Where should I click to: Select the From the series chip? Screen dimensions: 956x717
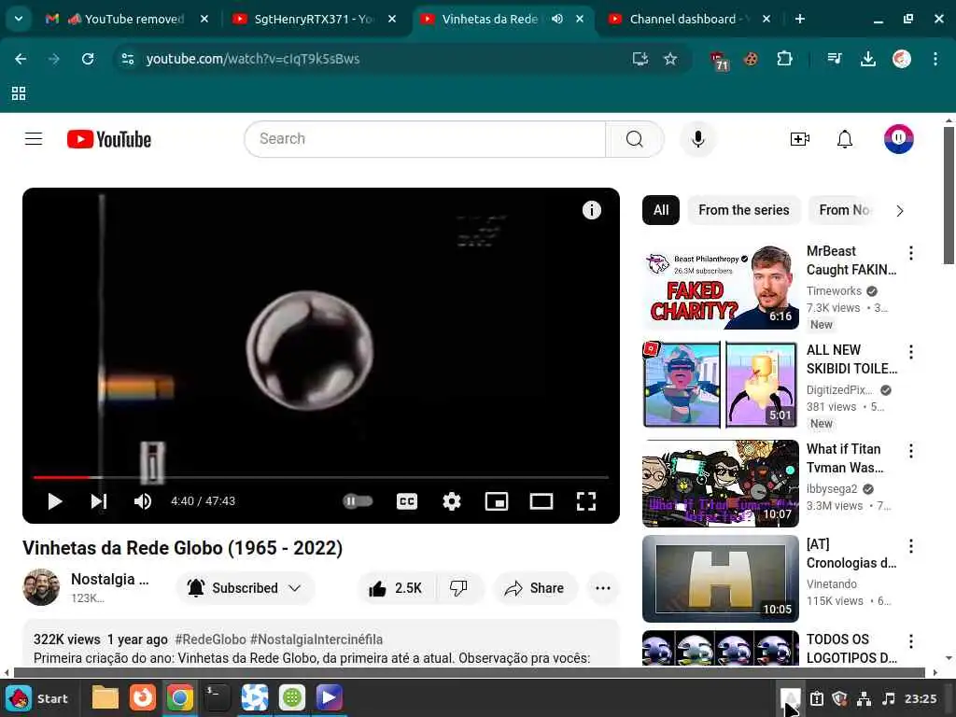[x=743, y=210]
